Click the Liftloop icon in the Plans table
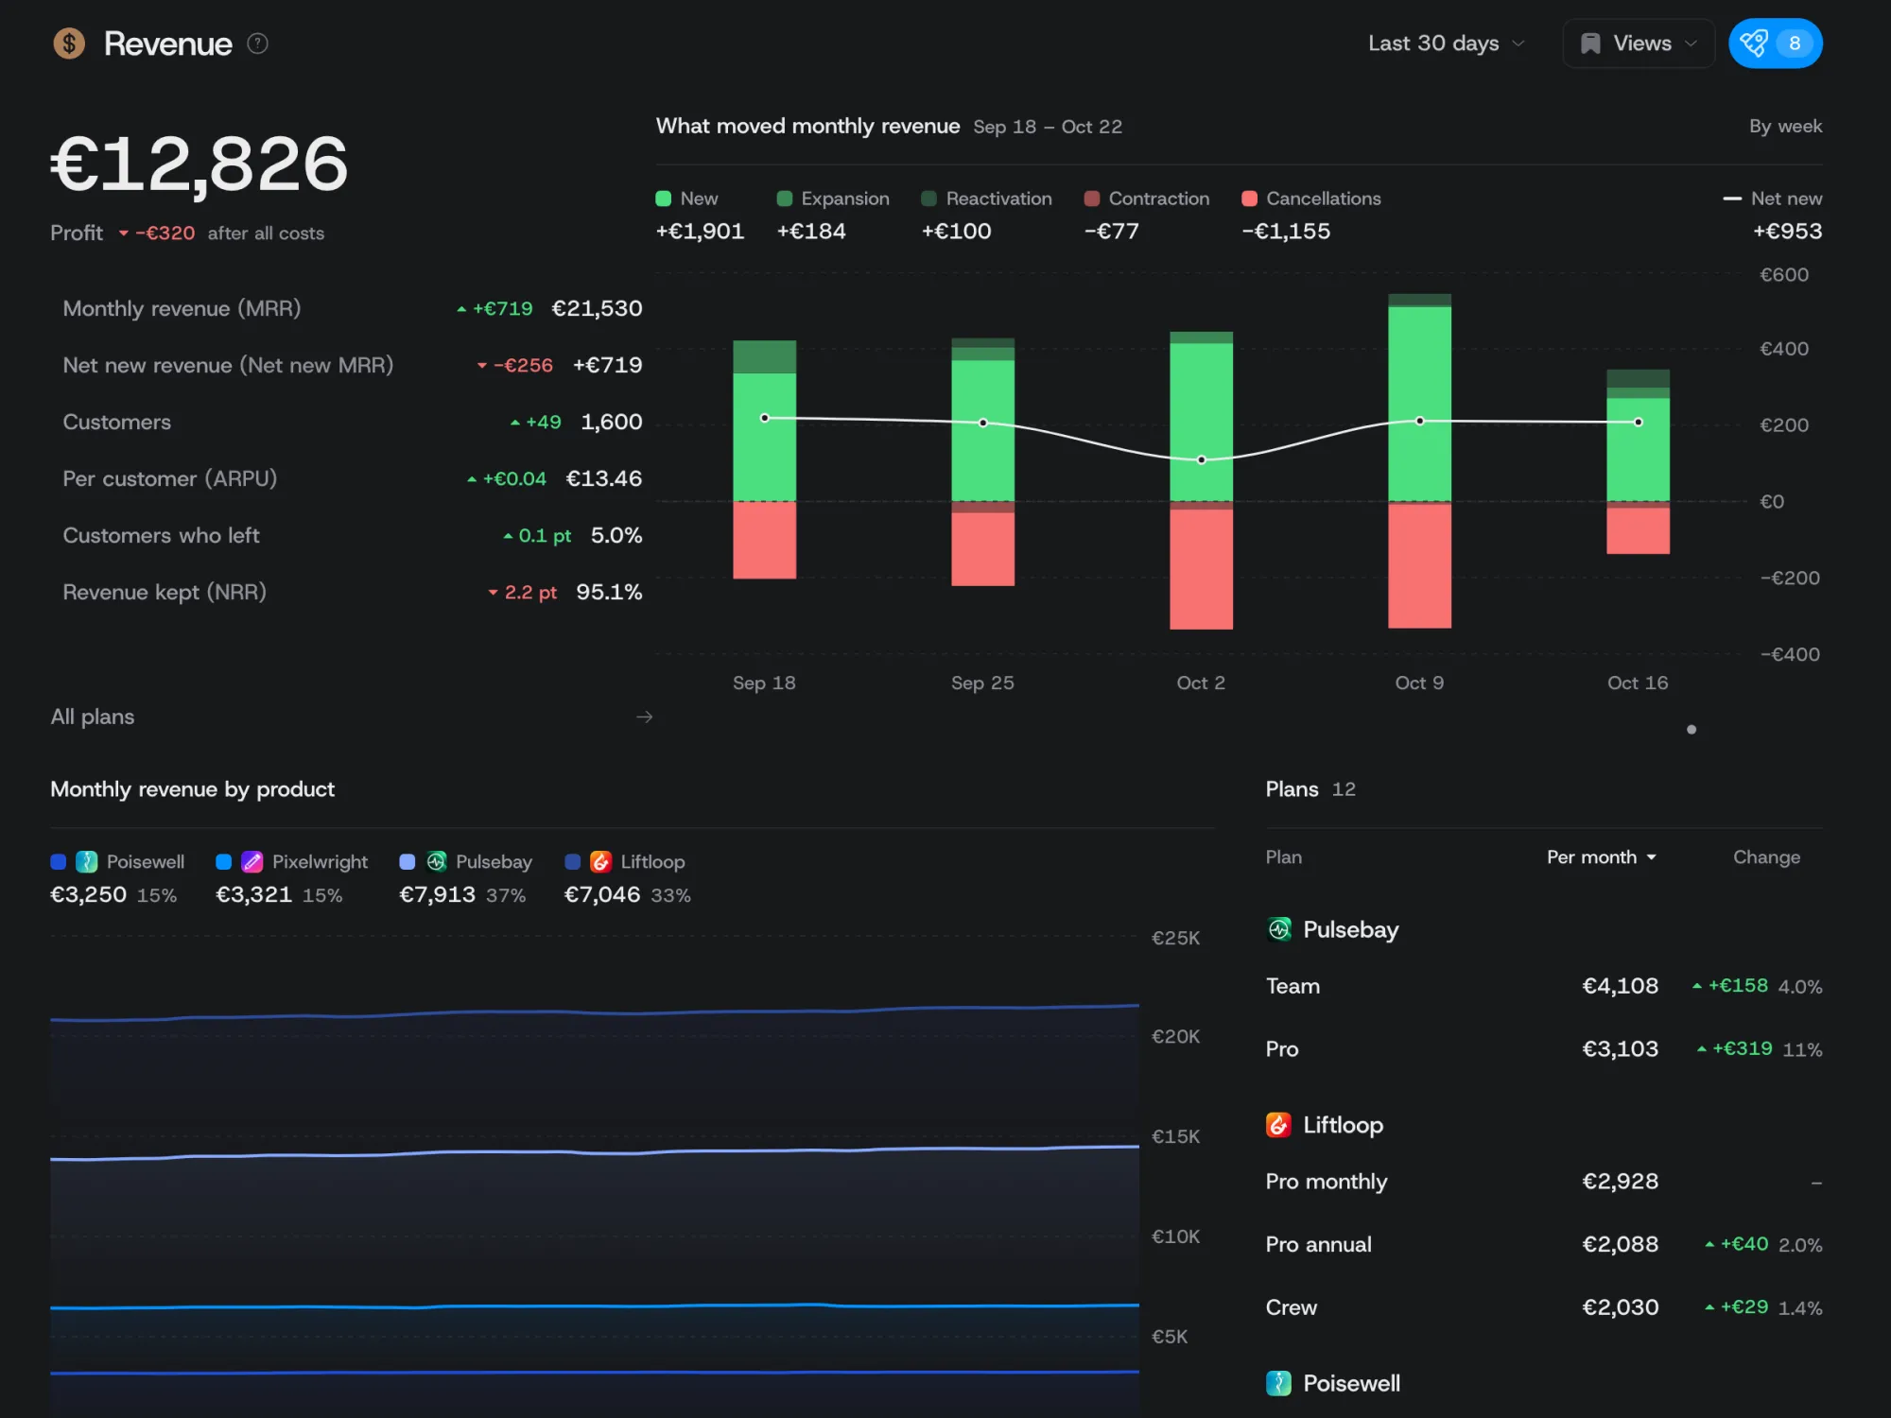The height and width of the screenshot is (1418, 1891). click(x=1278, y=1125)
